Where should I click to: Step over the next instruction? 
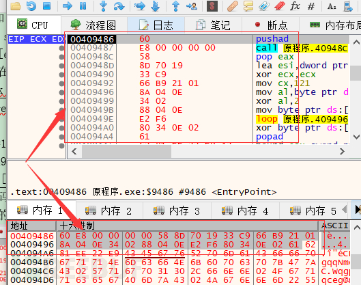(119, 6)
